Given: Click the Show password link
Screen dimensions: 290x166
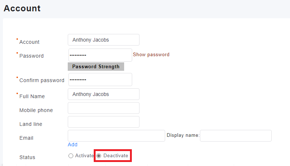Looking at the screenshot, I should point(151,55).
